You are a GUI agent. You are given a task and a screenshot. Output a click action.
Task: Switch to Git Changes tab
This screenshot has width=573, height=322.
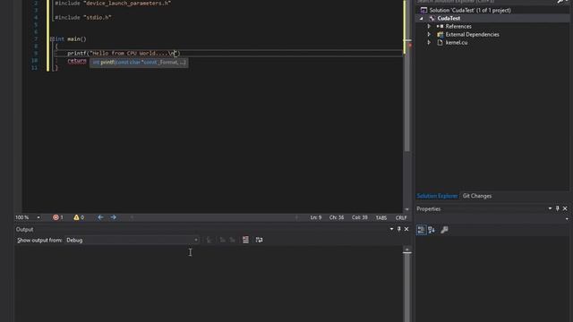(477, 196)
